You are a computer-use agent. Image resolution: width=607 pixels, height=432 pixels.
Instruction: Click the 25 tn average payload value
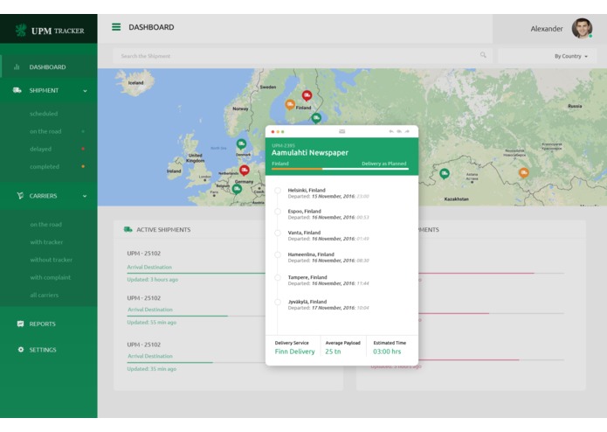pos(333,352)
